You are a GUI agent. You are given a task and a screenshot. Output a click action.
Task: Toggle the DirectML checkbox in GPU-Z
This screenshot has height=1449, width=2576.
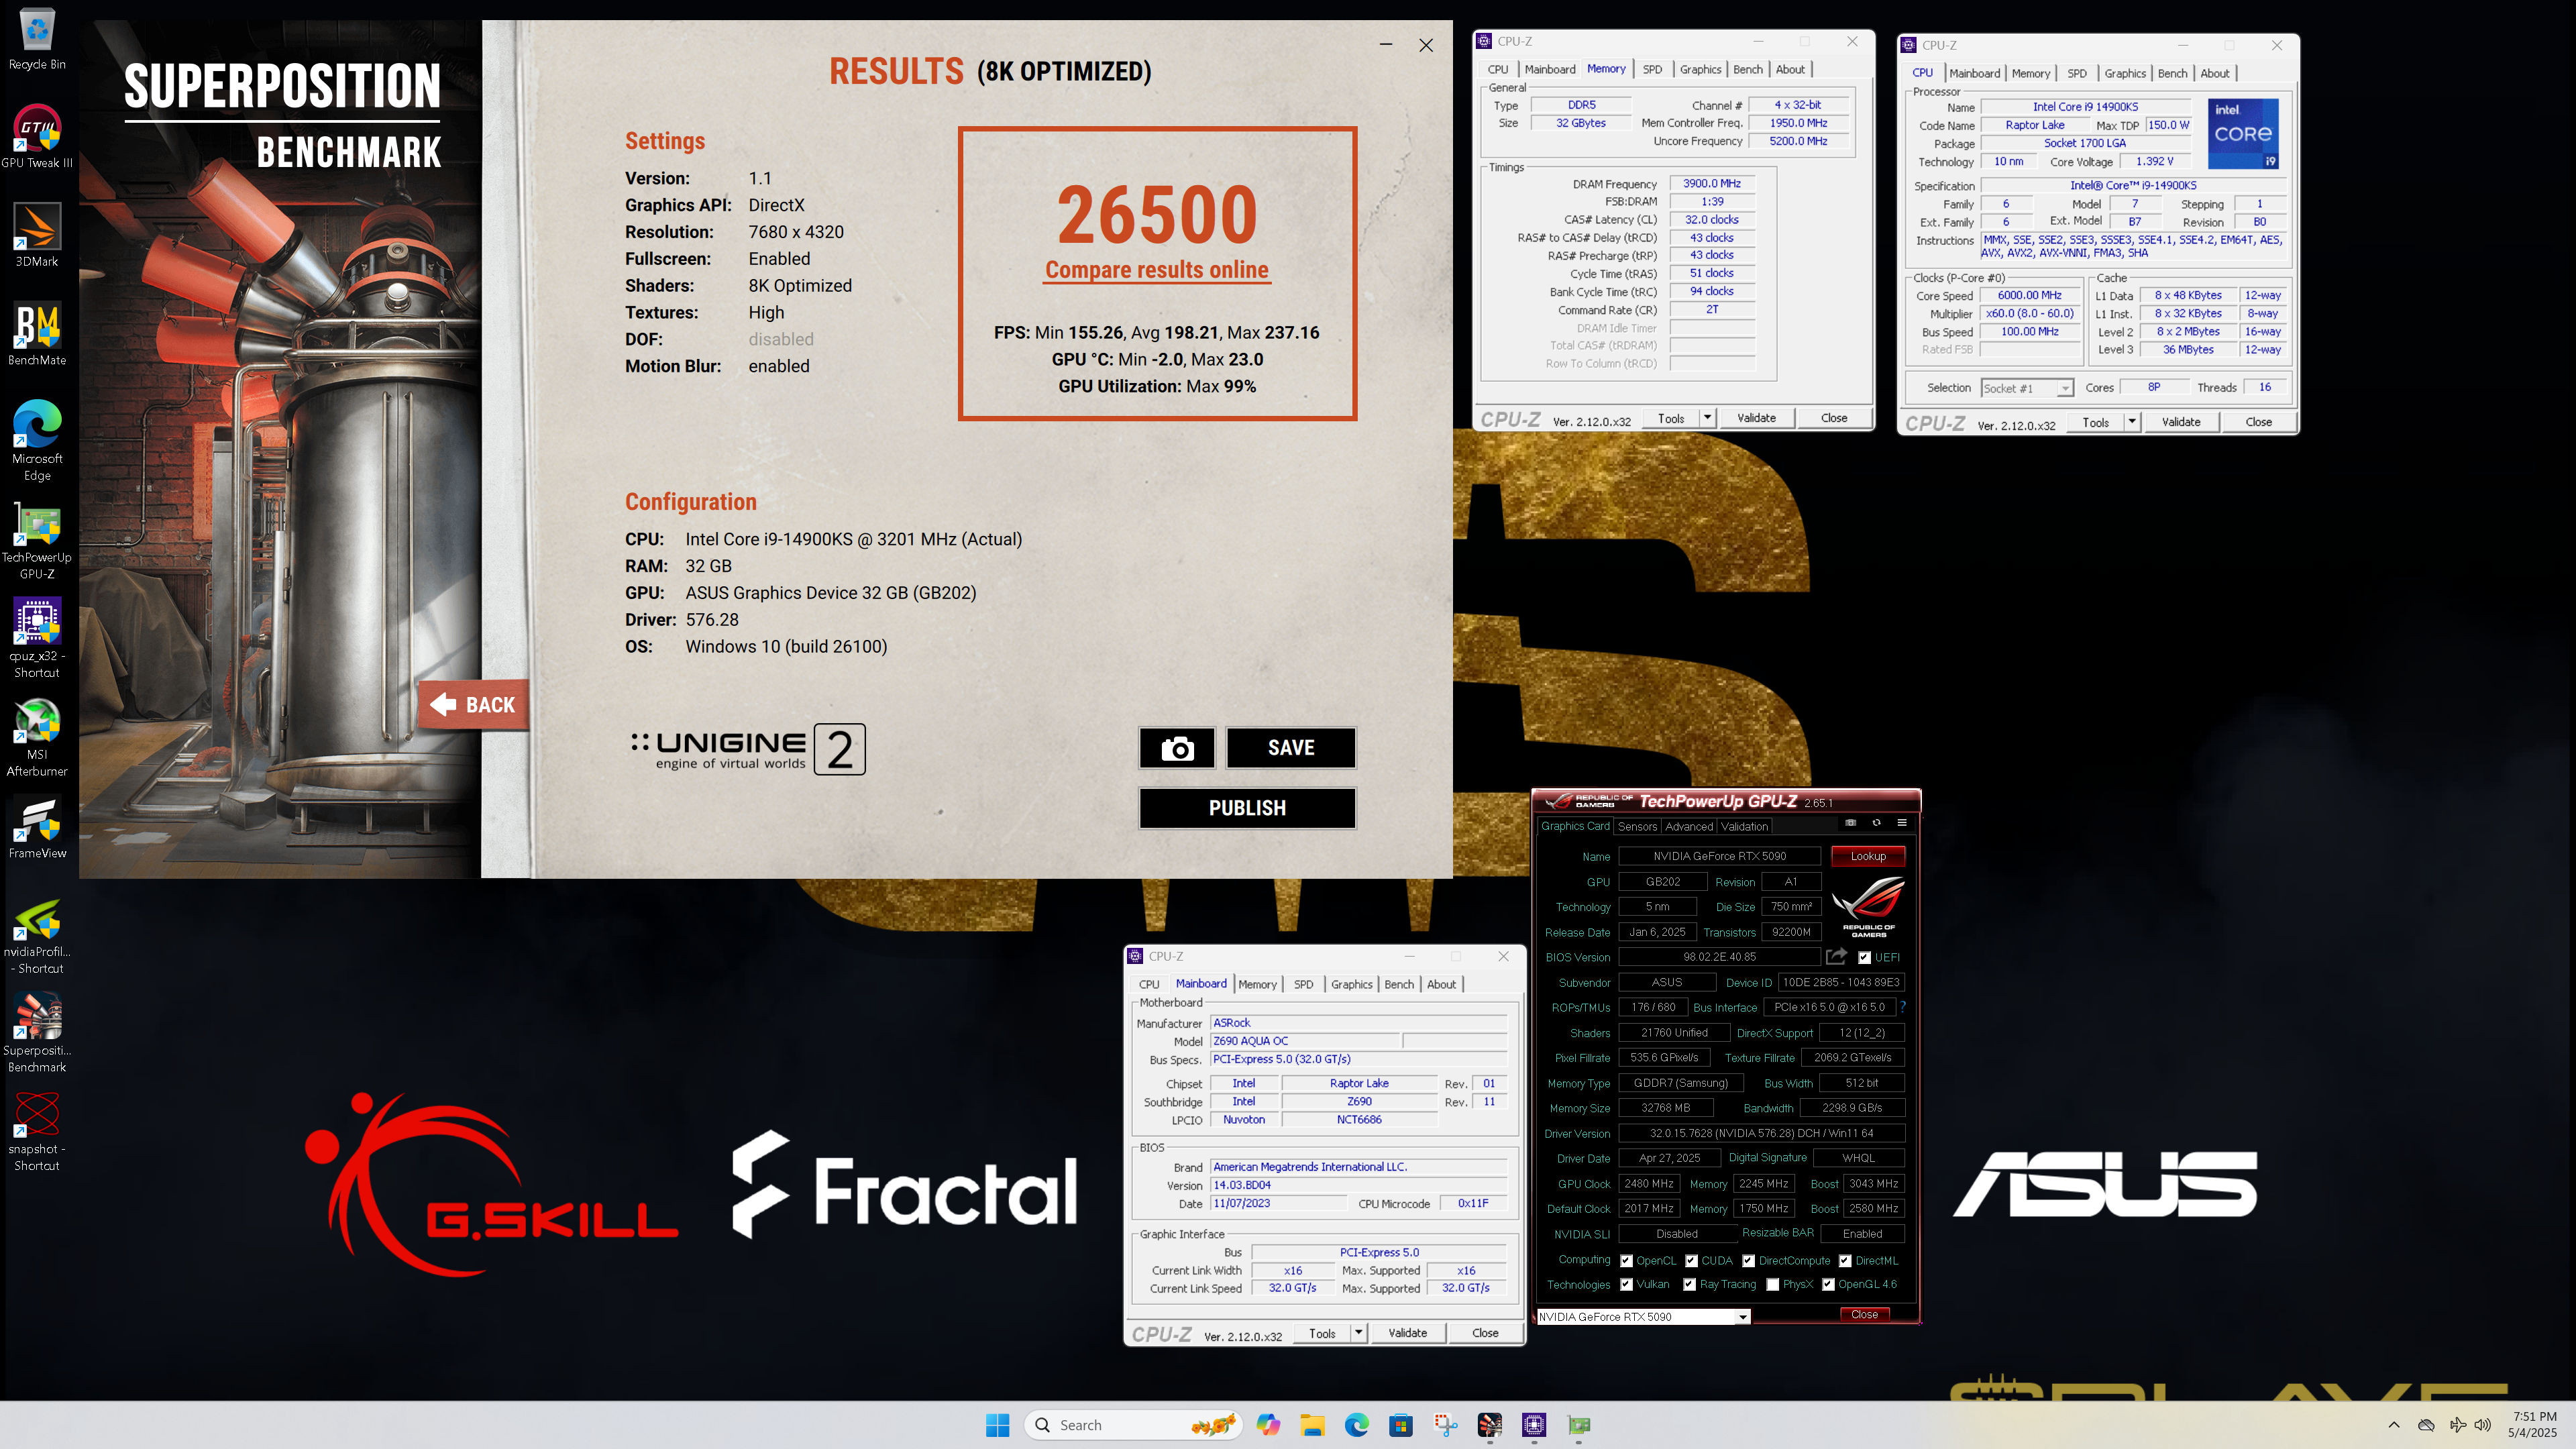pyautogui.click(x=1845, y=1260)
